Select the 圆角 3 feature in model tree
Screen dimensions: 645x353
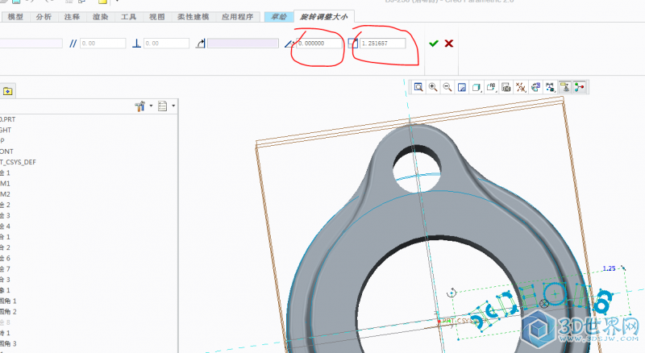click(x=8, y=344)
